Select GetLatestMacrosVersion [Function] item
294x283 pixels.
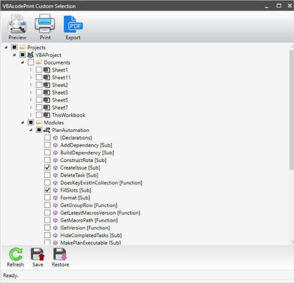pos(100,213)
